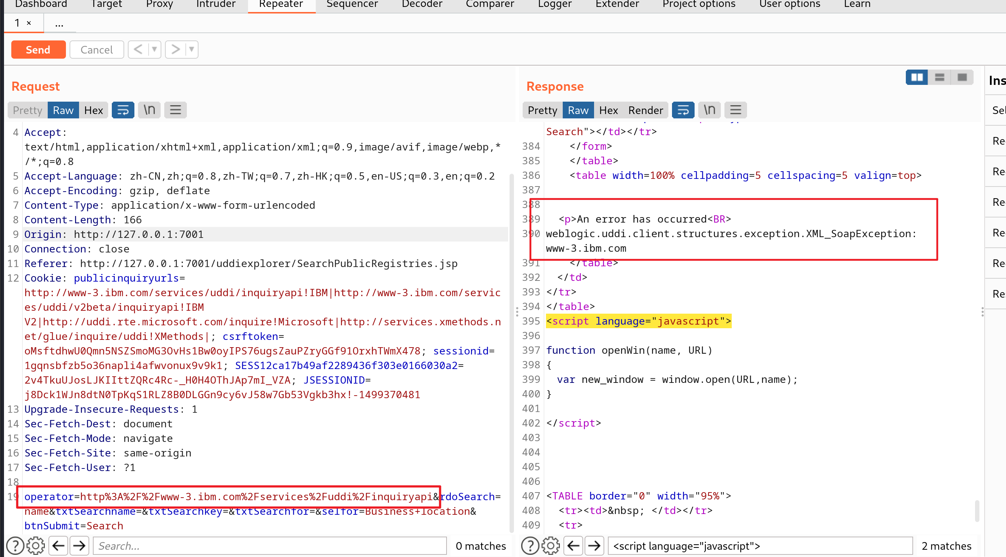This screenshot has height=557, width=1006.
Task: Select side-by-side split layout
Action: [916, 77]
